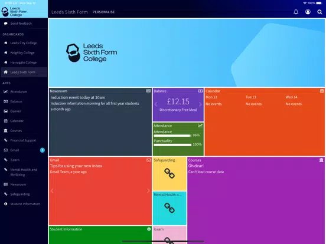
Task: Open Student Information from sidebar
Action: [x=24, y=204]
